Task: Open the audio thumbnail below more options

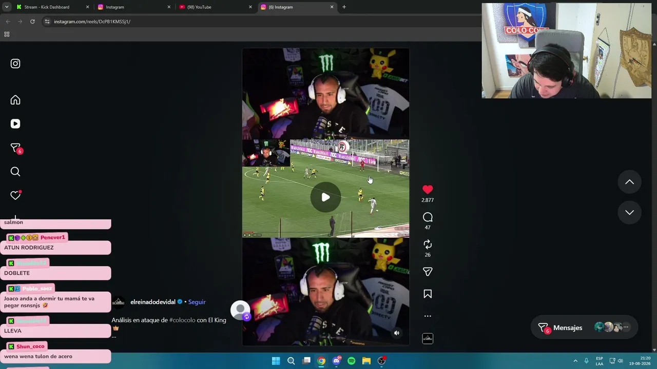Action: 428,338
